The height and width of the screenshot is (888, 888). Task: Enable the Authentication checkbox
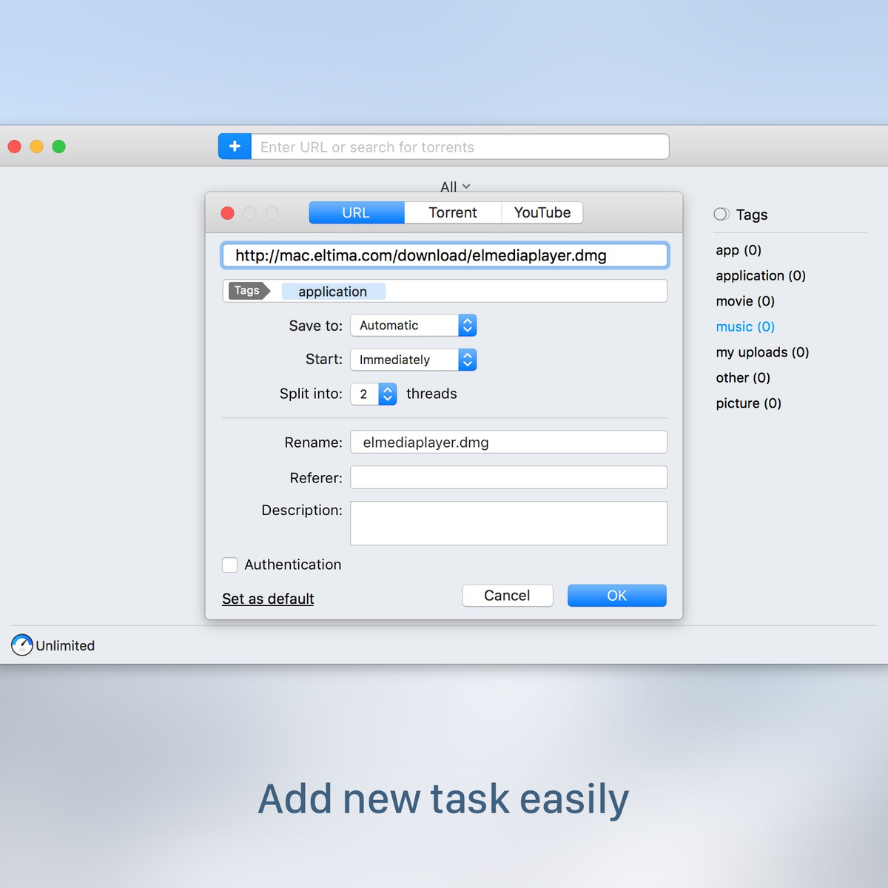tap(230, 565)
